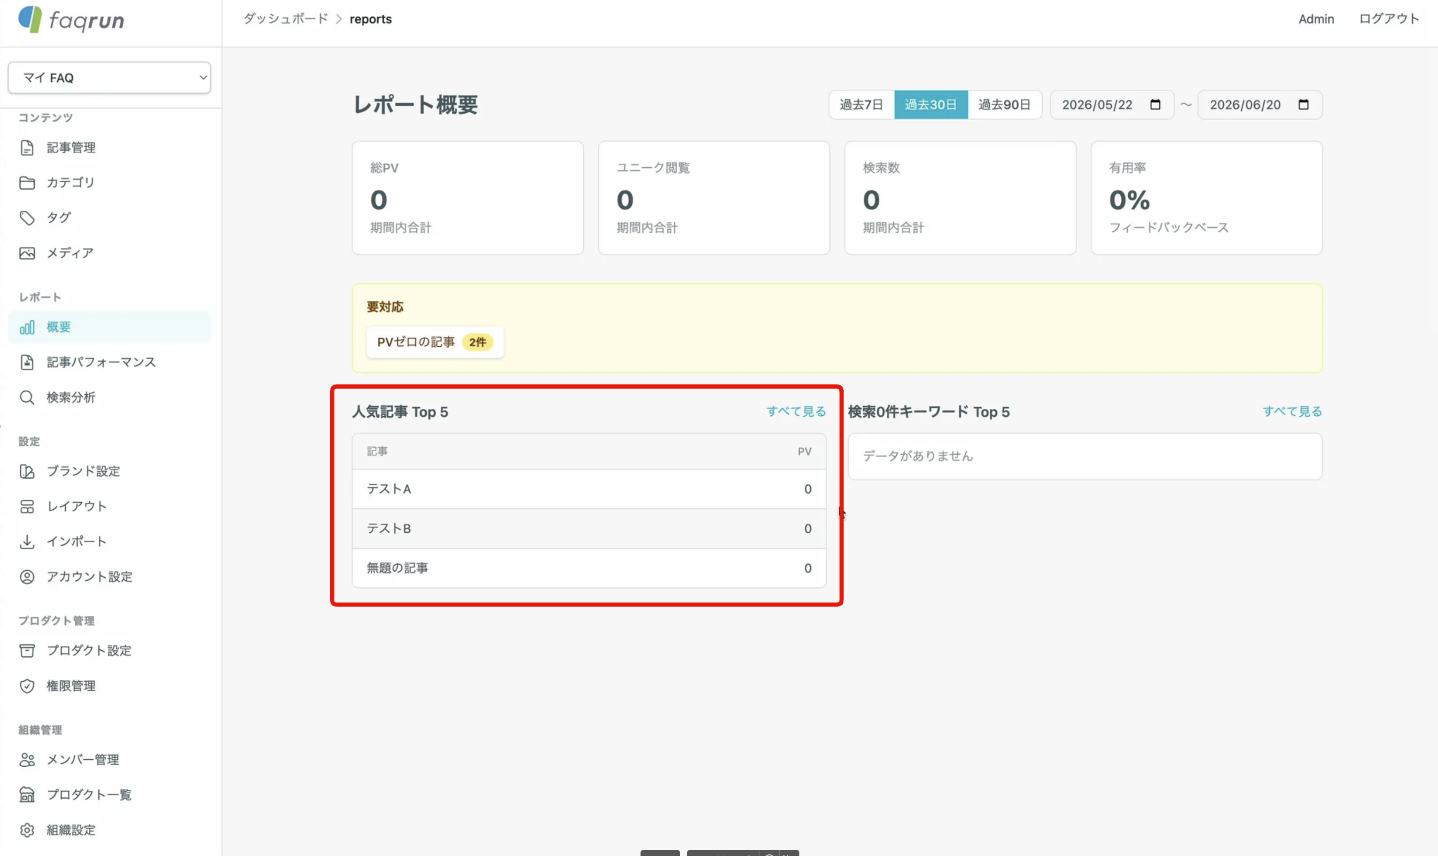Click the アカウント設定 user circle icon

point(27,577)
